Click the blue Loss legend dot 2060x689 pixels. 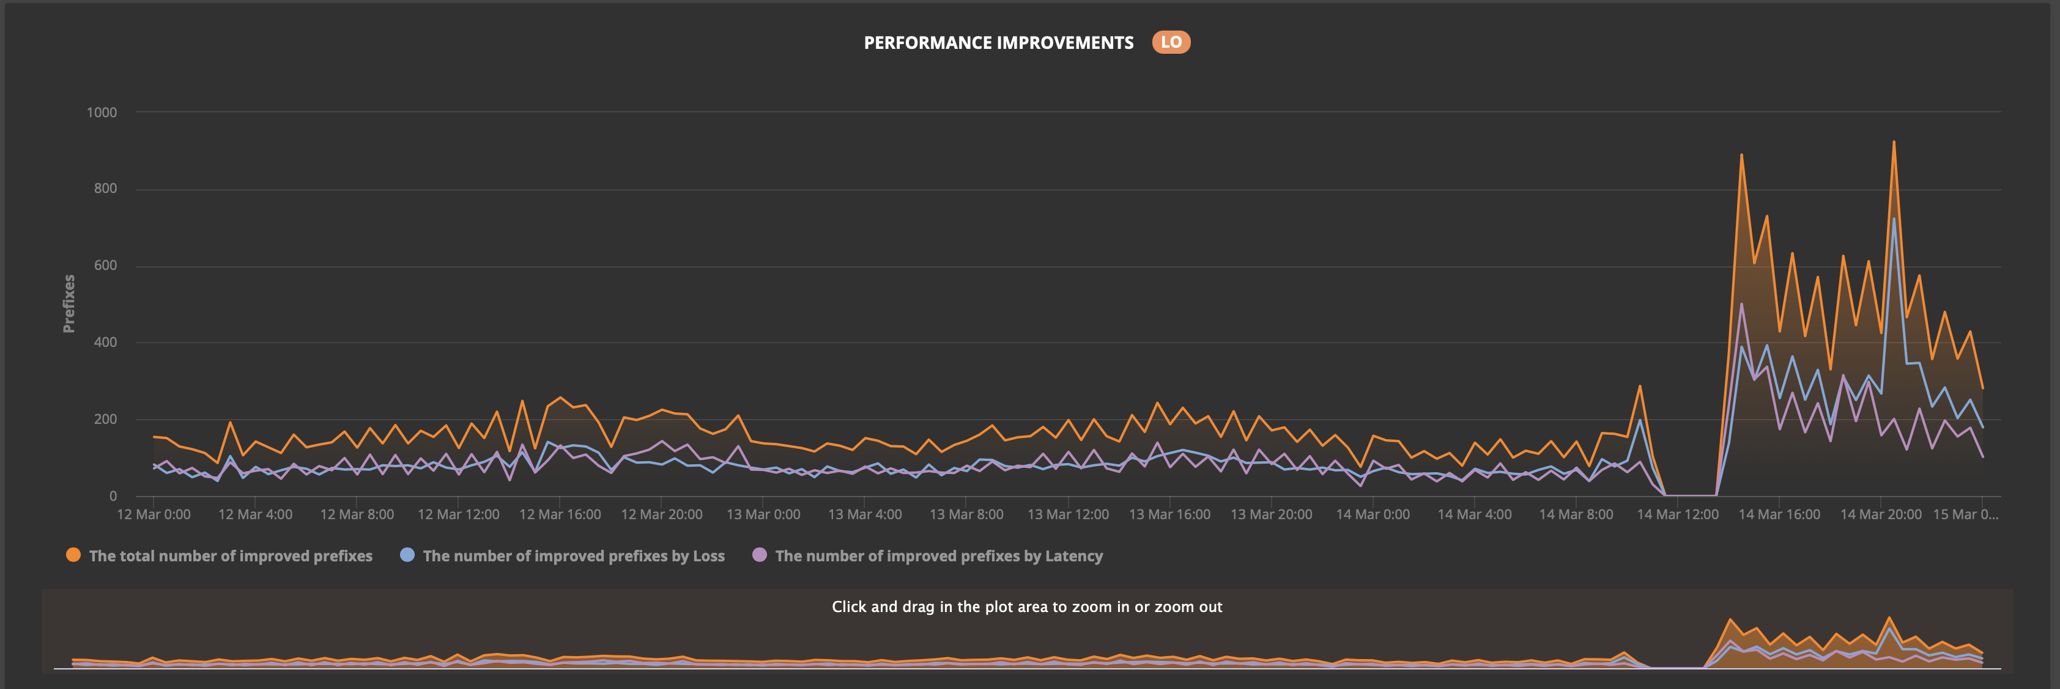pos(407,555)
